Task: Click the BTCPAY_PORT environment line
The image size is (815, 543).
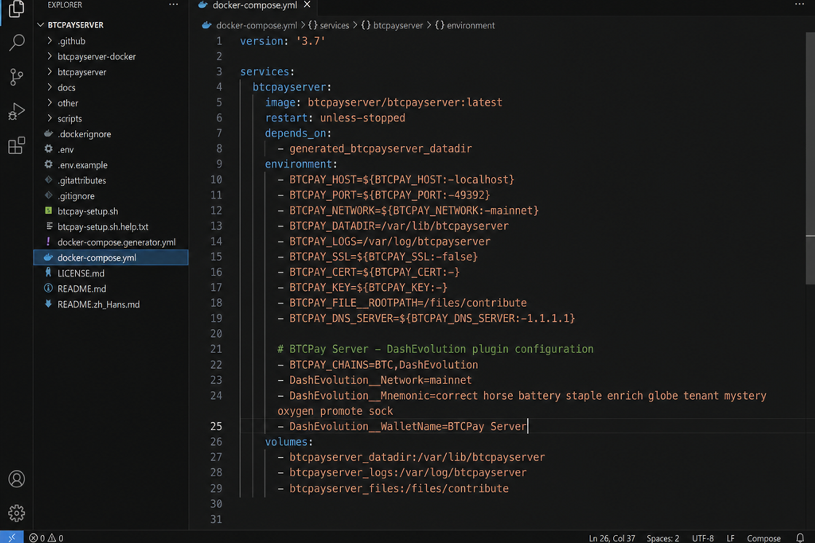Action: tap(384, 195)
